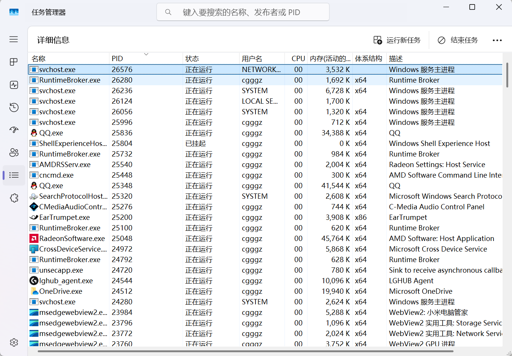The height and width of the screenshot is (356, 512).
Task: Click the OneDrive.exe cloud icon
Action: tap(34, 291)
